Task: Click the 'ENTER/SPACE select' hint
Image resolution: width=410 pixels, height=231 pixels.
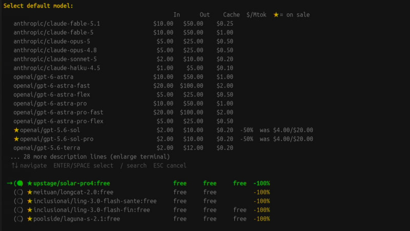Action: tap(84, 166)
